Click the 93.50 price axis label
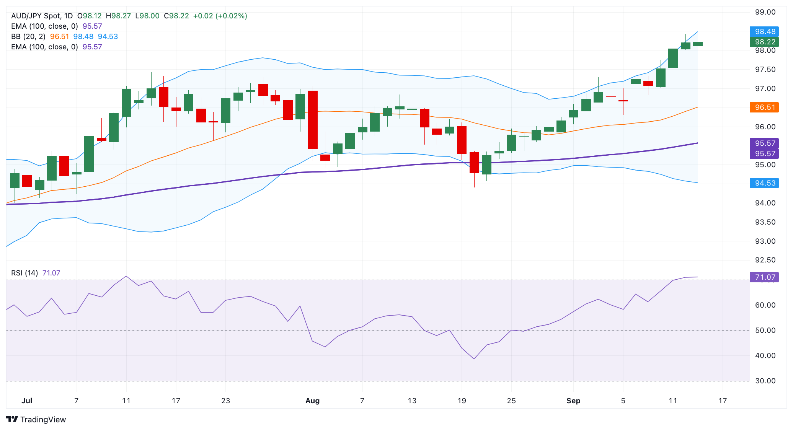 coord(765,222)
